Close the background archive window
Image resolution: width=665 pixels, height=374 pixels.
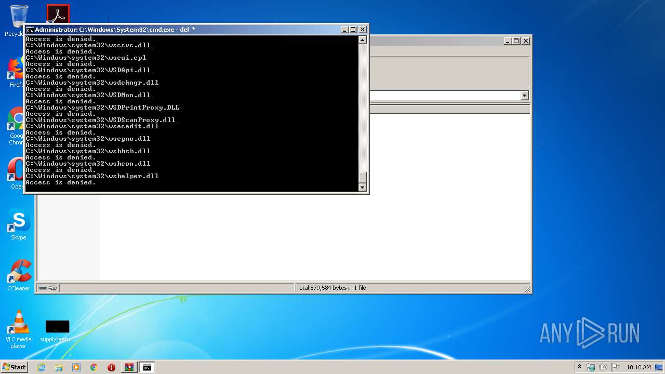(525, 41)
